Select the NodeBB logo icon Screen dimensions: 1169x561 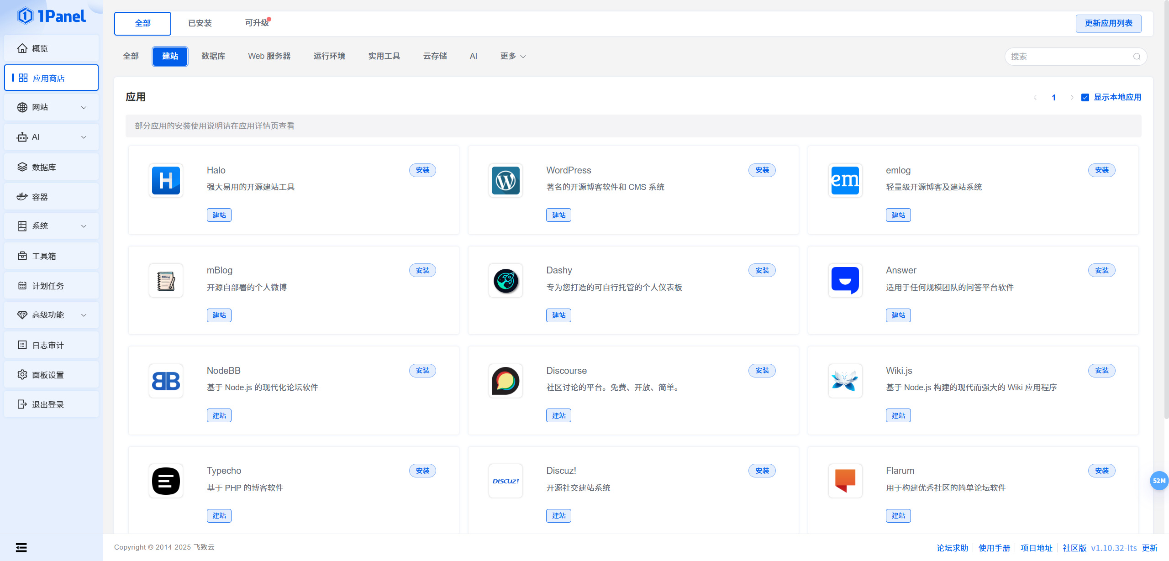166,381
